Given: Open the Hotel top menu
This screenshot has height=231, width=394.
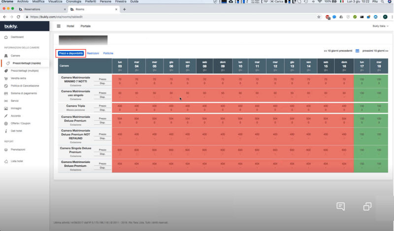Looking at the screenshot, I should tap(70, 26).
